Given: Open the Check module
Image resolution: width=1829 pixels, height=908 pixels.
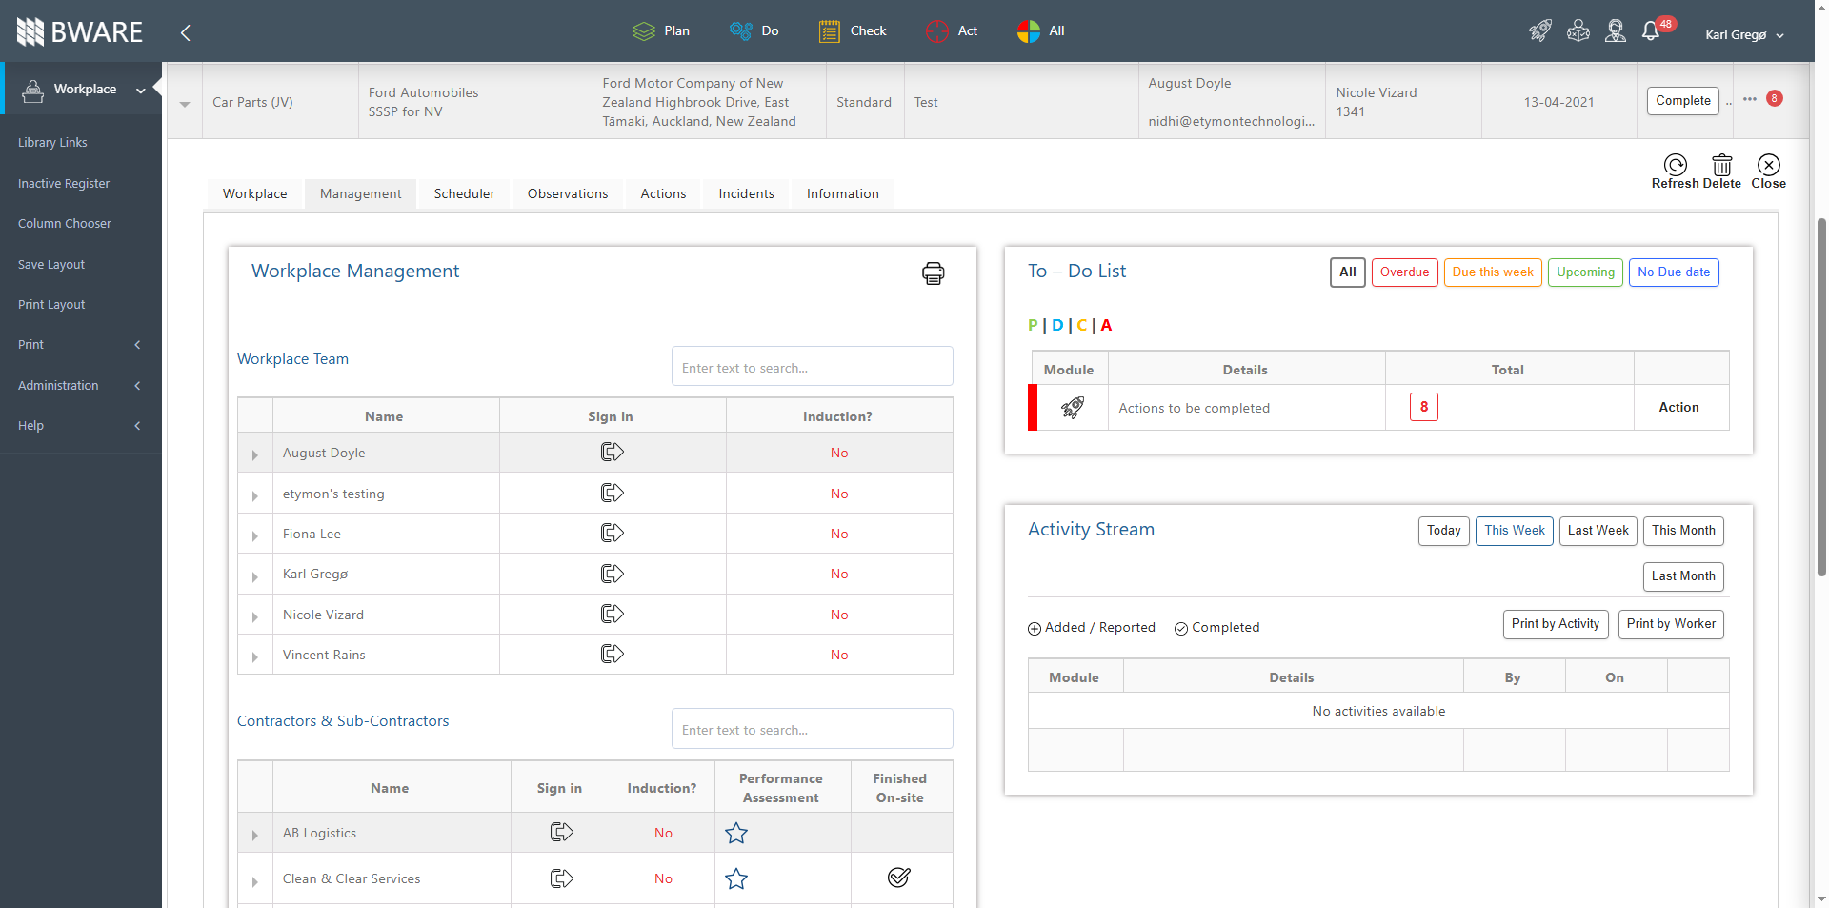Looking at the screenshot, I should 853,31.
